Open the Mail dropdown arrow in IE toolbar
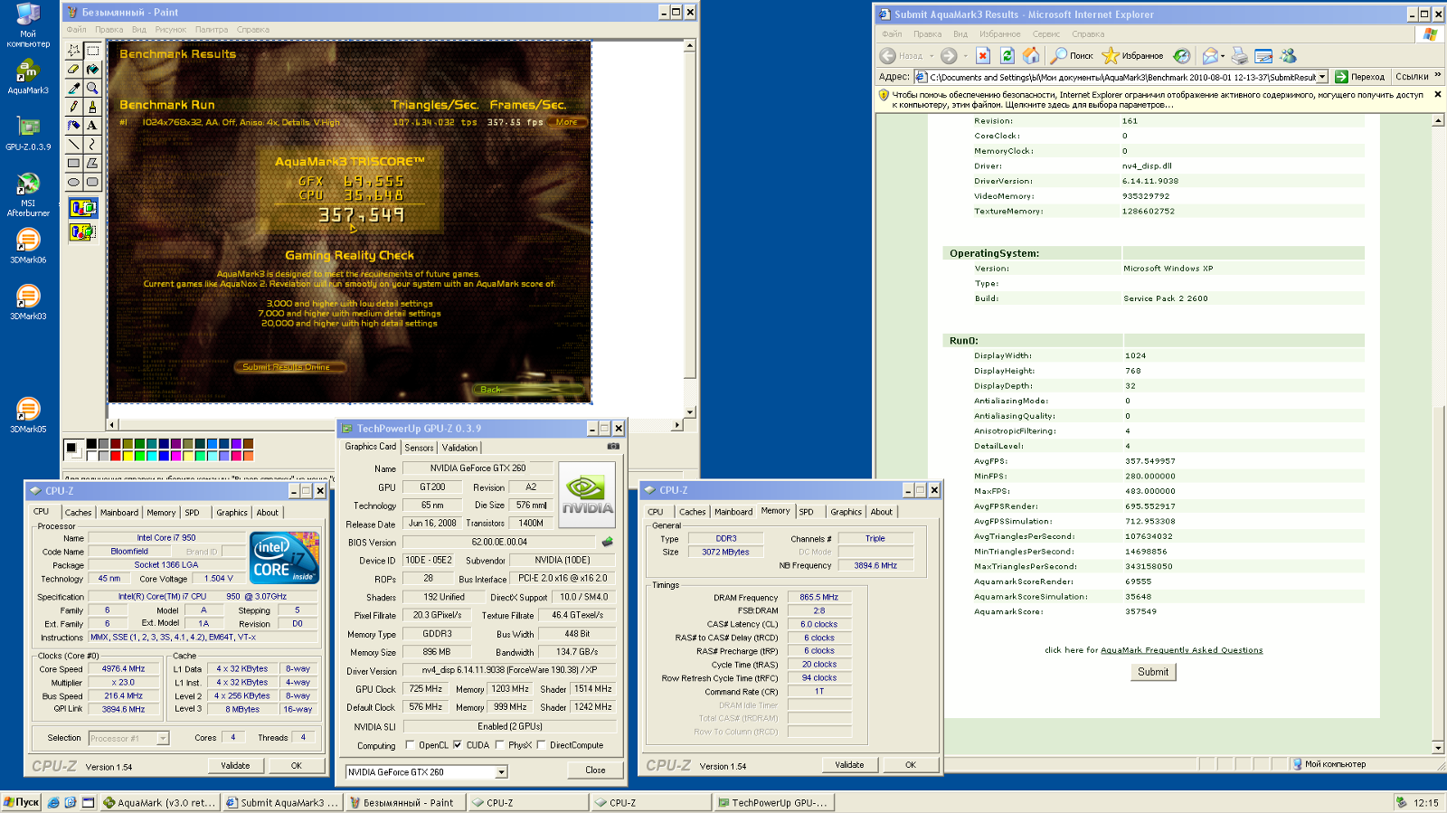Viewport: 1447px width, 813px height. (x=1223, y=56)
